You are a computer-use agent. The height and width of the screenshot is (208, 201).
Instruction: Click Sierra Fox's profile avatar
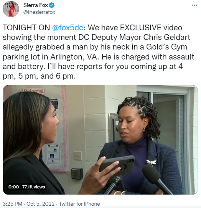point(11,9)
